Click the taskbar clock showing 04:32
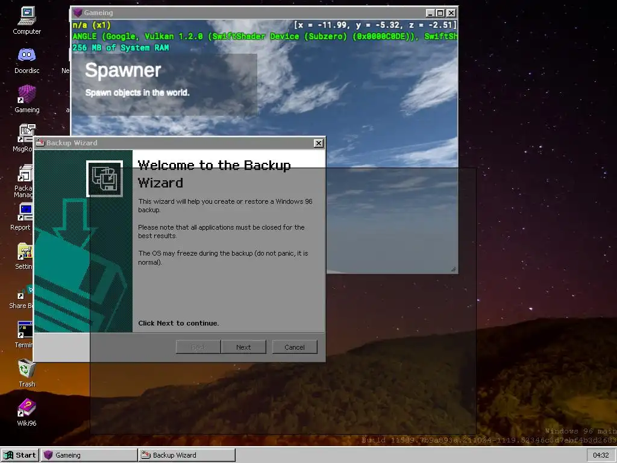 (601, 455)
